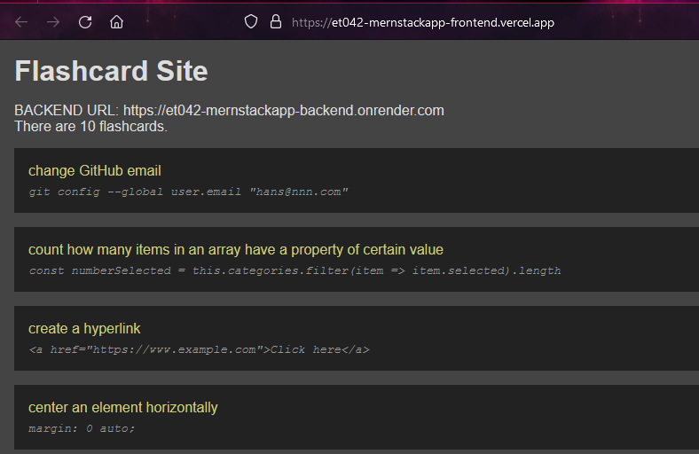Click the numberSelected filter code snippet
Viewport: 699px width, 454px height.
point(295,270)
